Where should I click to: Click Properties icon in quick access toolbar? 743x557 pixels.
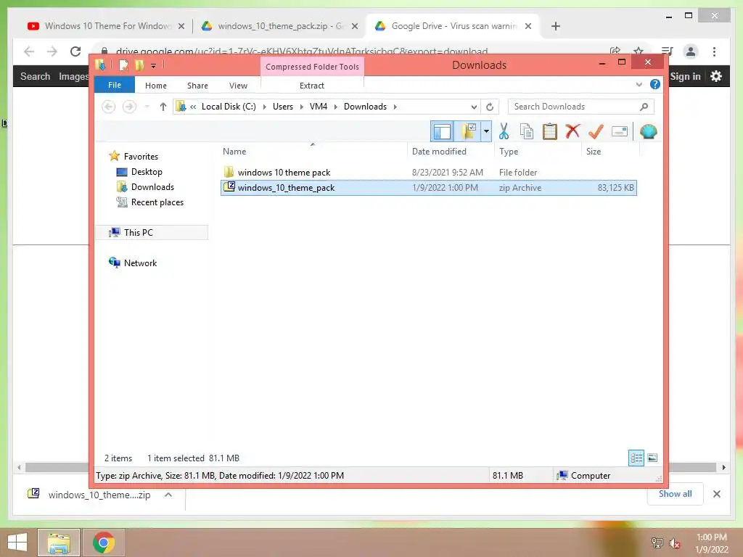tap(123, 65)
